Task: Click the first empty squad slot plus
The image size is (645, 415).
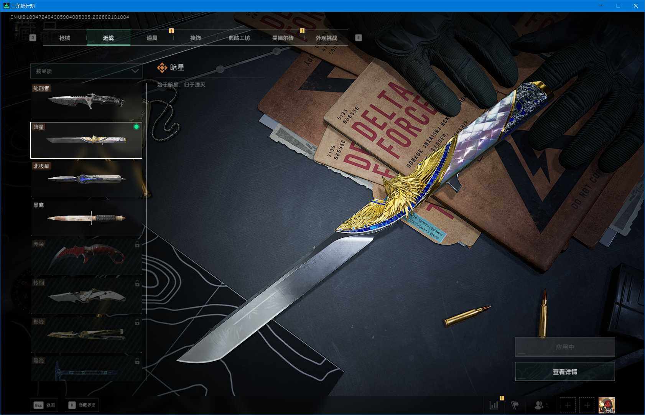Action: click(568, 405)
